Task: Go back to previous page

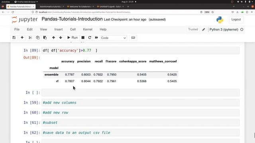Action: [x=3, y=12]
